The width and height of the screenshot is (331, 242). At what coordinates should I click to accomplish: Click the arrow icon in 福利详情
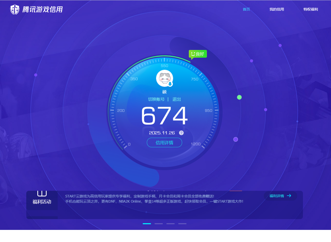click(289, 196)
